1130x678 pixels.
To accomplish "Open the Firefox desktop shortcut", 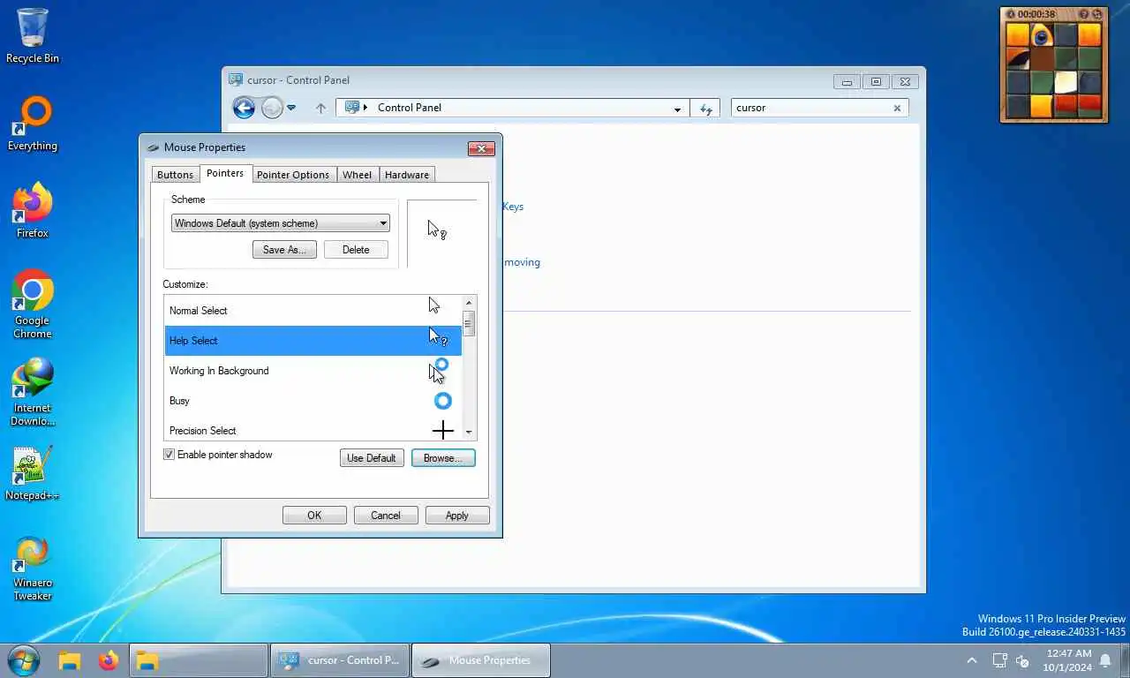I will (33, 211).
